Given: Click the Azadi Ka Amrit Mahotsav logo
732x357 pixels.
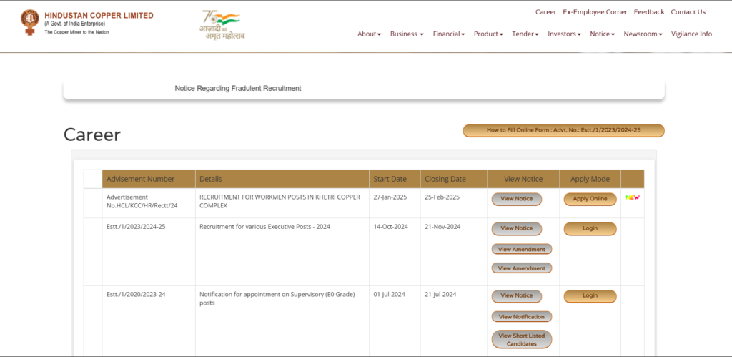Looking at the screenshot, I should [222, 25].
